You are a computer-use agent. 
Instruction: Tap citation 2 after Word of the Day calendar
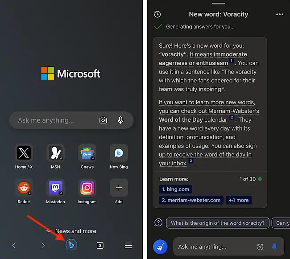232,117
